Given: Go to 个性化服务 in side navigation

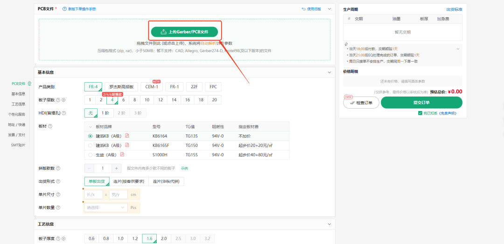Looking at the screenshot, I should (17, 114).
